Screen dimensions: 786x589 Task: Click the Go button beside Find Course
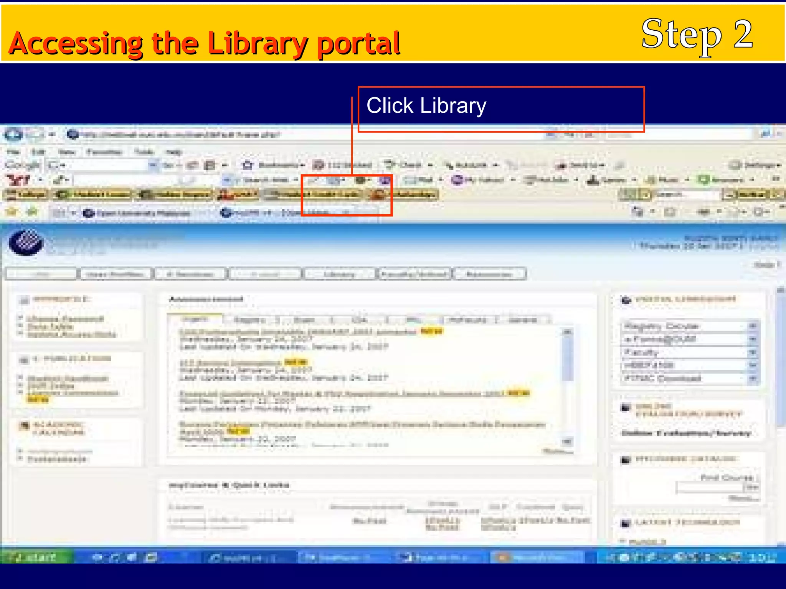[751, 487]
